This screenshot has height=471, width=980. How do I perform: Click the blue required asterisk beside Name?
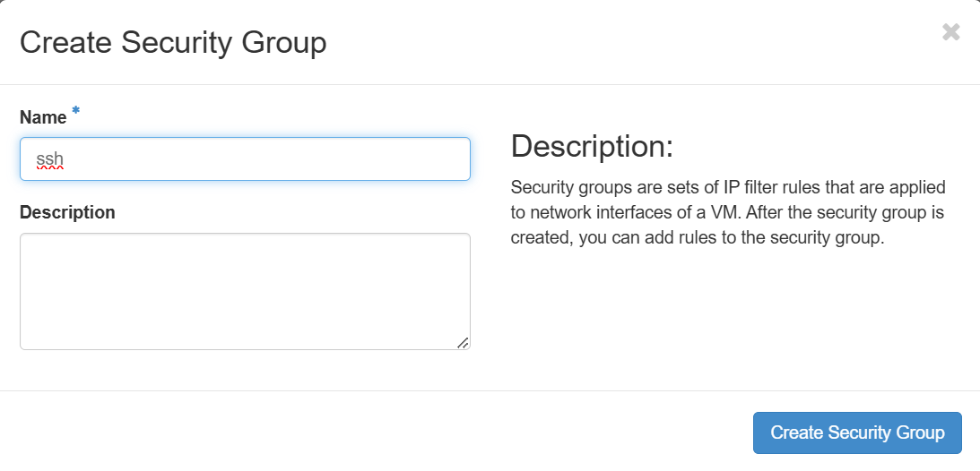click(x=76, y=111)
